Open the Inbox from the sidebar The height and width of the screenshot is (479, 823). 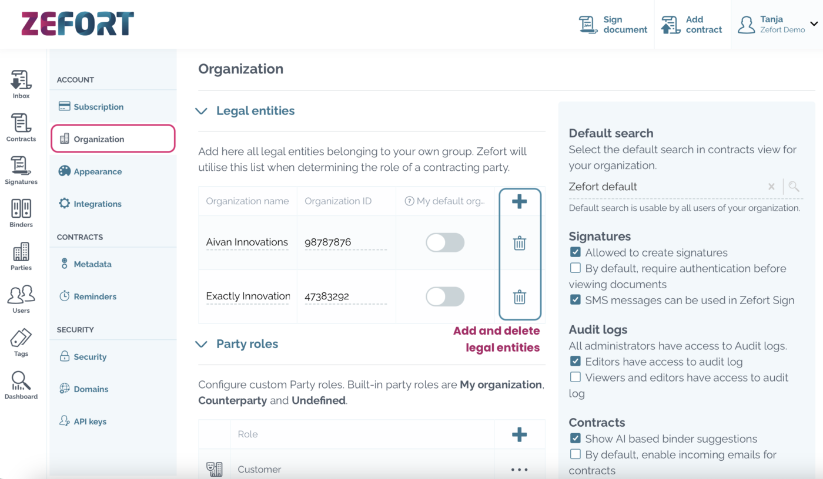point(21,82)
